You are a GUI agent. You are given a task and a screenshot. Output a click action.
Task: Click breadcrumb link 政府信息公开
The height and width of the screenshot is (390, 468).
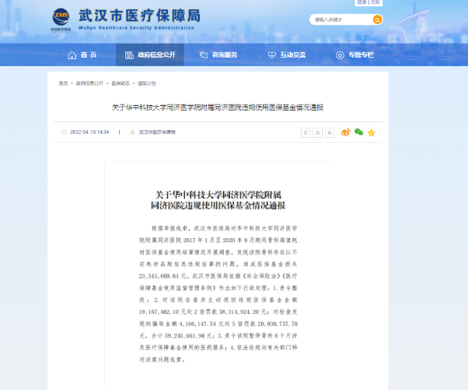tap(89, 83)
